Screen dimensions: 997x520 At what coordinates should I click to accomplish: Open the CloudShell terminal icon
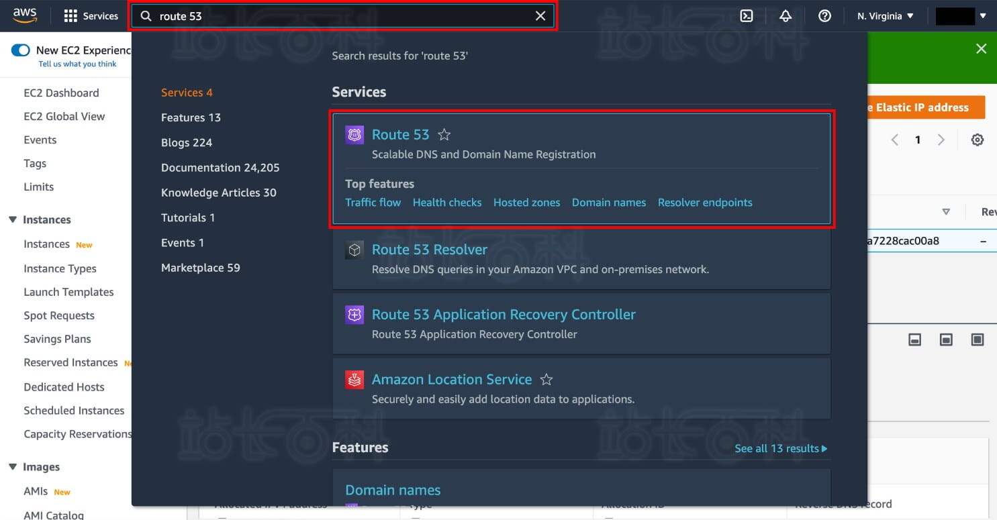[747, 16]
